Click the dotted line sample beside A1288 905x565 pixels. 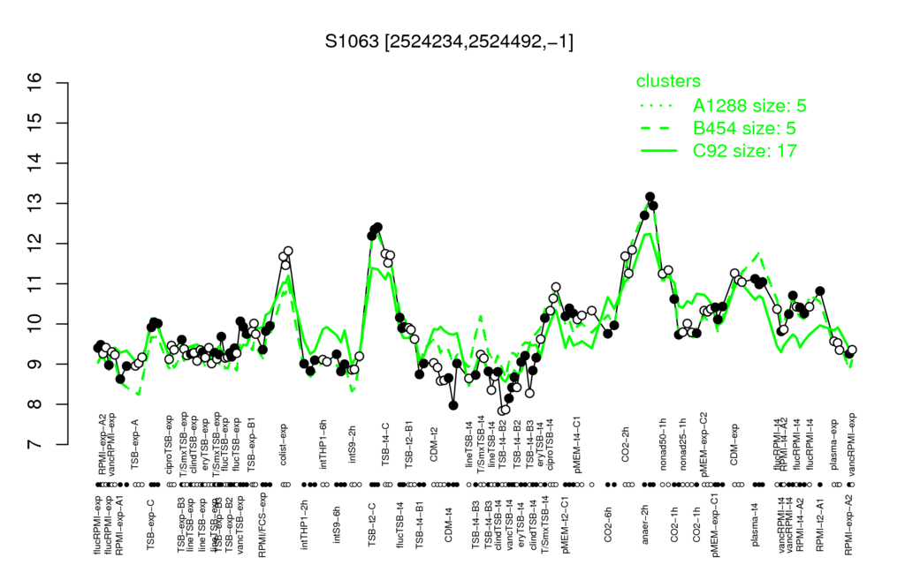[x=658, y=106]
